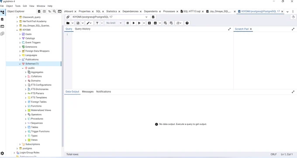This screenshot has height=158, width=297.
Task: Open the tab list chevron dropdown
Action: [x=287, y=11]
